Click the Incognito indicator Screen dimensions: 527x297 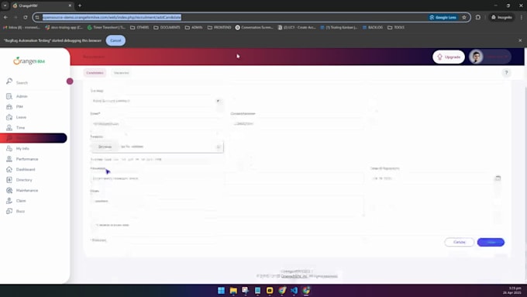click(x=501, y=17)
